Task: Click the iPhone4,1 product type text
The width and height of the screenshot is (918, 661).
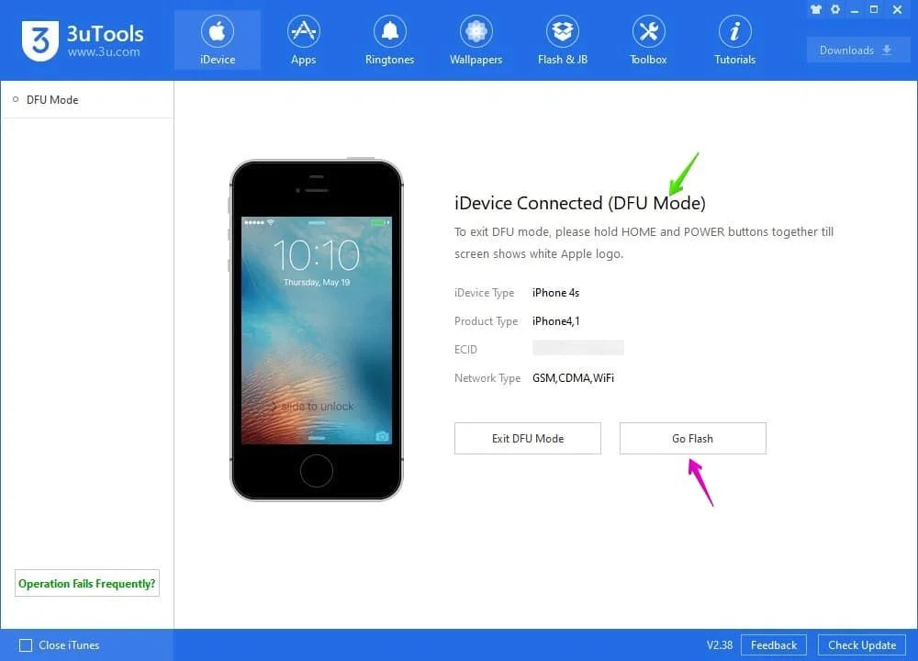Action: point(555,320)
